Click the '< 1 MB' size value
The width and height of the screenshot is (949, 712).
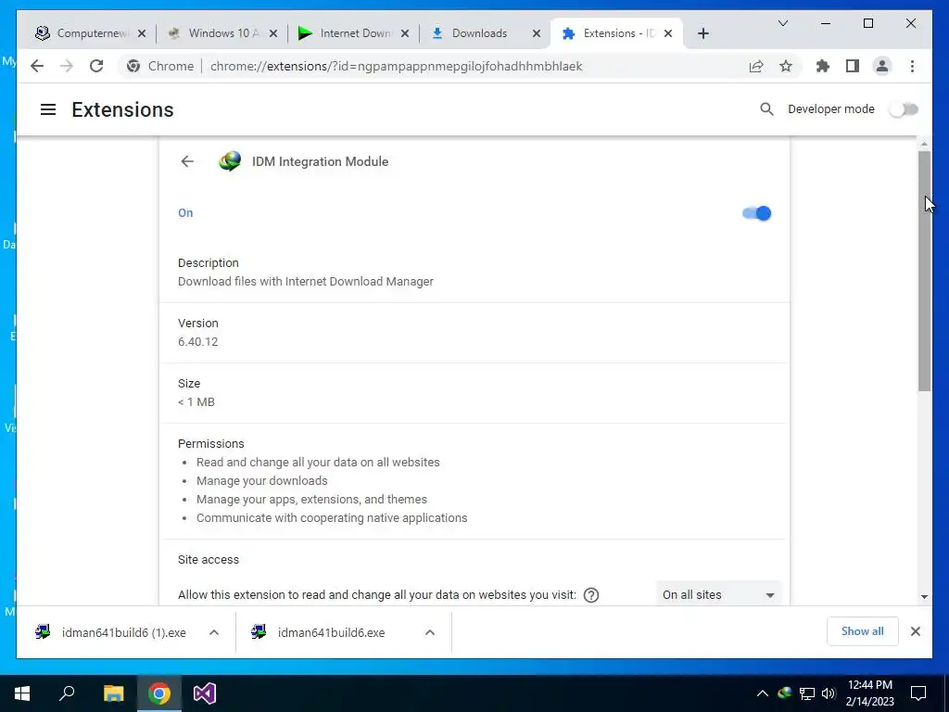point(196,402)
